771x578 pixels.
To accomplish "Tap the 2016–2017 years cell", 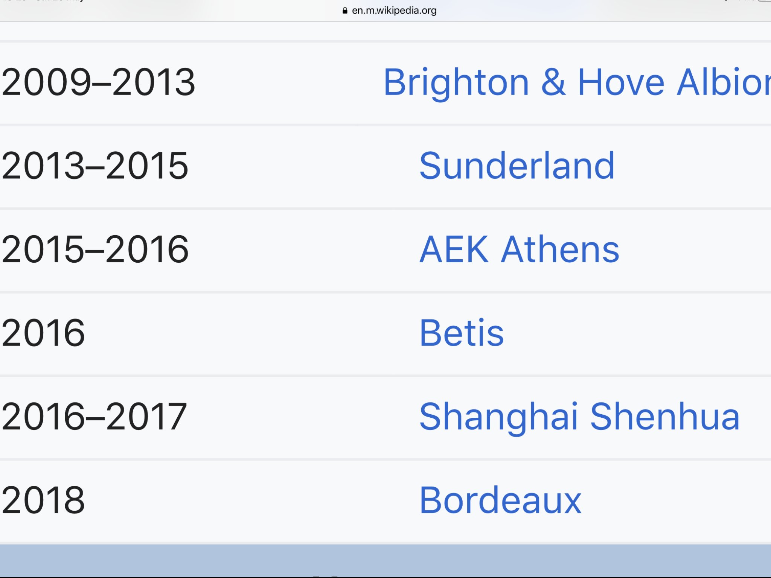I will click(94, 416).
